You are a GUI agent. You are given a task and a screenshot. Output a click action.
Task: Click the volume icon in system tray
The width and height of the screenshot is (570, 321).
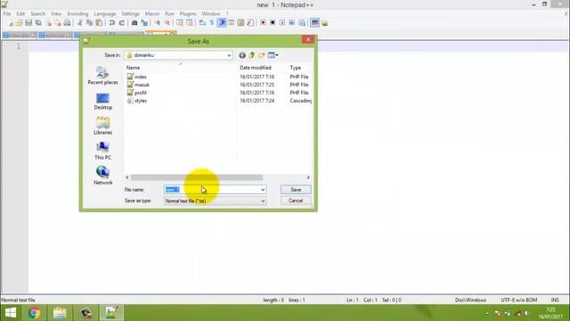tap(526, 313)
